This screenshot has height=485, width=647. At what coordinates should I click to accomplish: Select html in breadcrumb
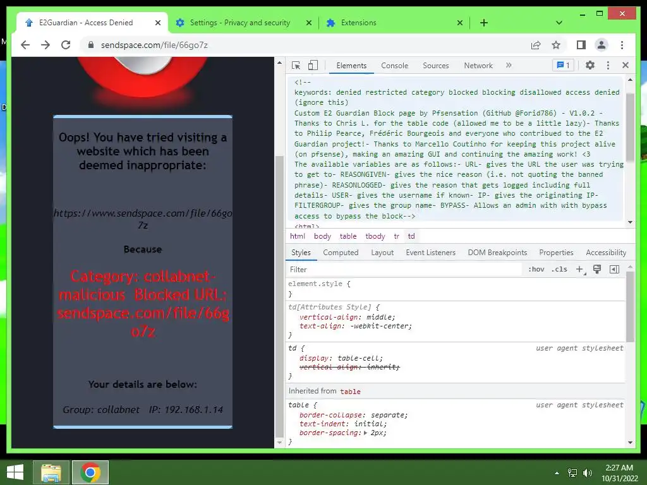[x=297, y=236]
